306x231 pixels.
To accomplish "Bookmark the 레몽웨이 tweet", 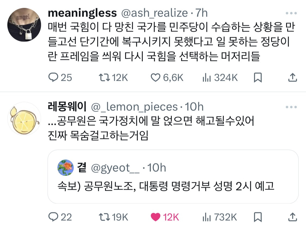I will [257, 217].
